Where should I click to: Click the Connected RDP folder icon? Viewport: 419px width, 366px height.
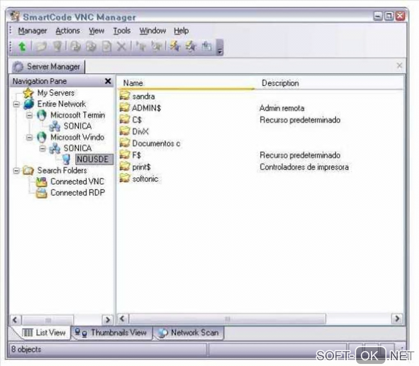click(41, 193)
